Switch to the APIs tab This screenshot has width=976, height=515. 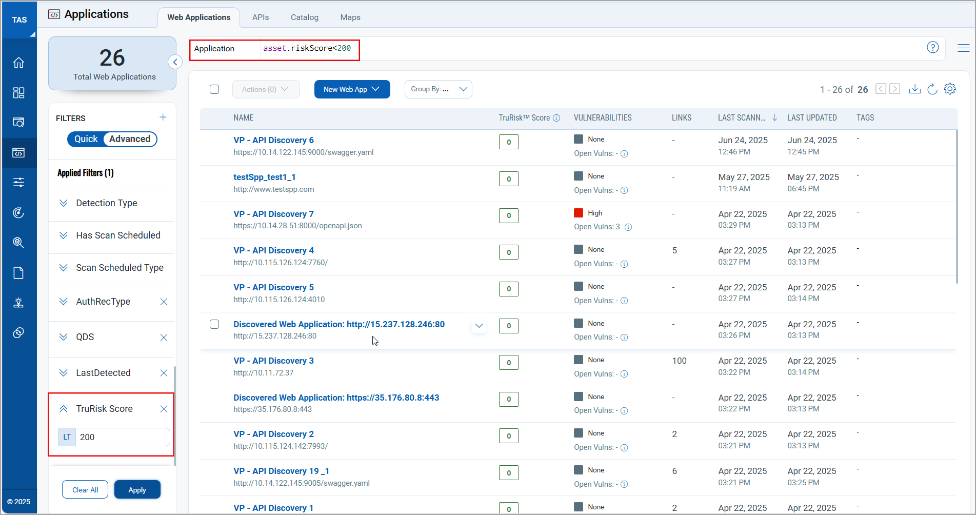coord(261,17)
